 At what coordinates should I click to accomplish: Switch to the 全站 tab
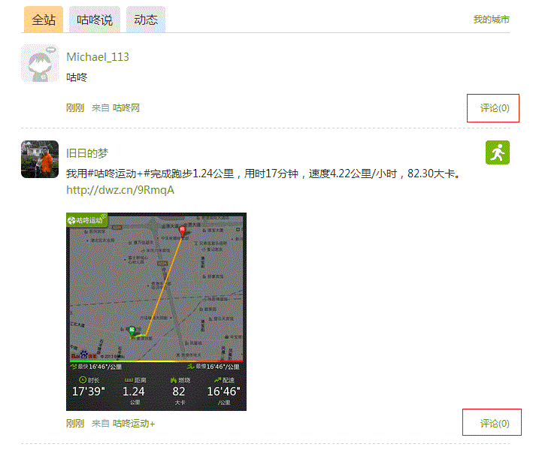click(44, 20)
